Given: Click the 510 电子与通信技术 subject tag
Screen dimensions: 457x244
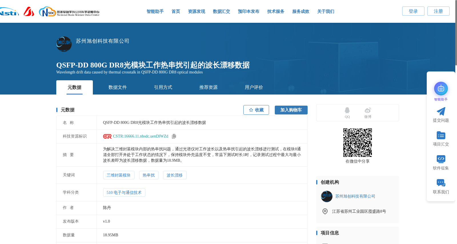Looking at the screenshot, I should (124, 192).
